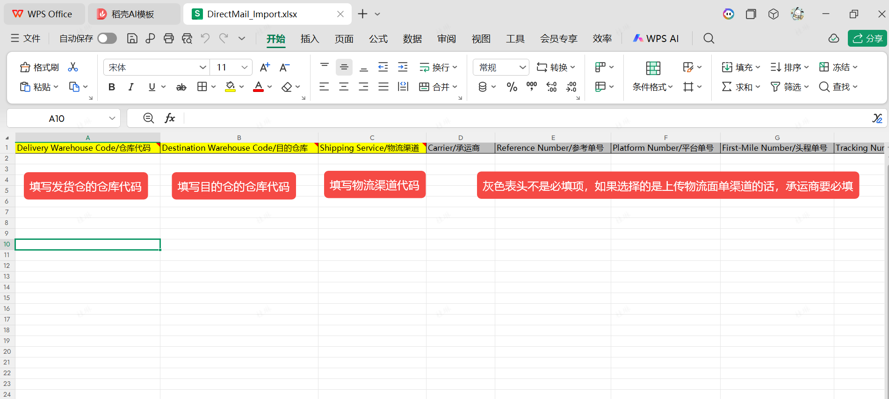Expand the Name Box dropdown

(112, 118)
